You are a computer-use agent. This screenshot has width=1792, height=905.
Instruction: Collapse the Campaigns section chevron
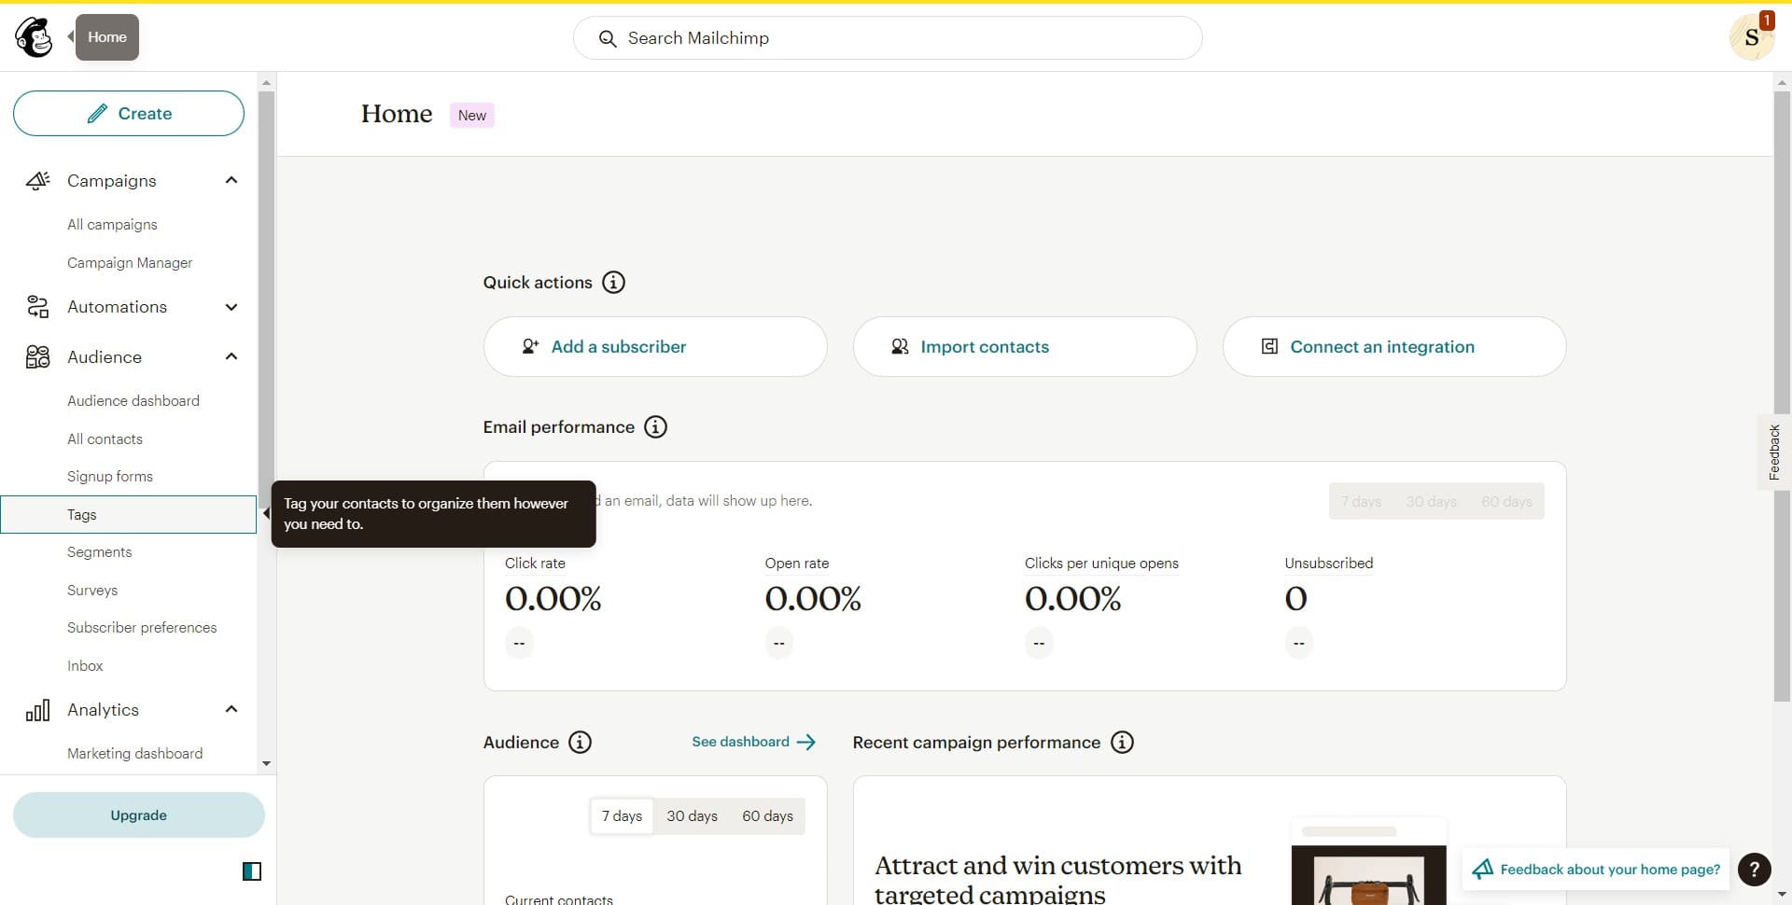pyautogui.click(x=231, y=180)
